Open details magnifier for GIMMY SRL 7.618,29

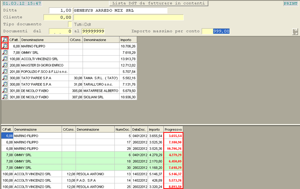(5, 52)
